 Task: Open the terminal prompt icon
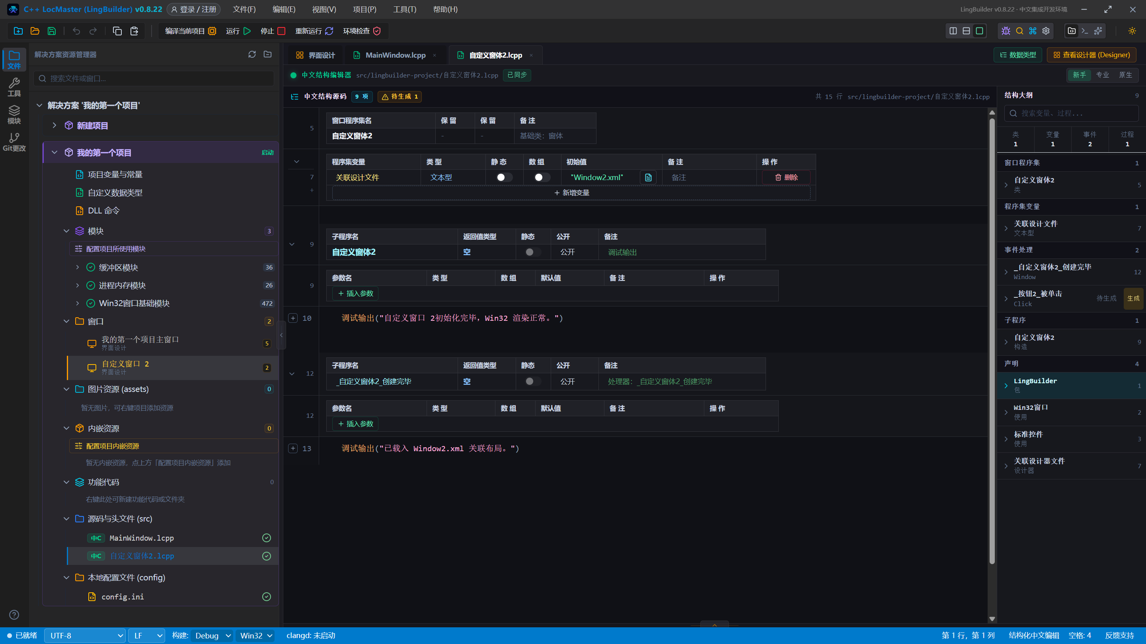[1085, 31]
